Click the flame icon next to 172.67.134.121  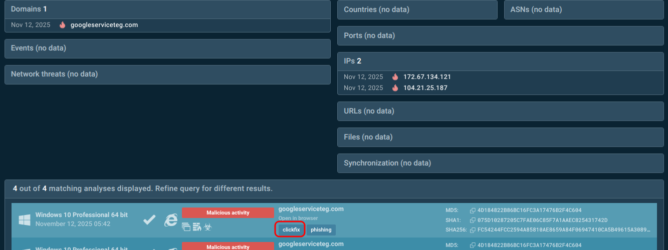[x=395, y=77]
